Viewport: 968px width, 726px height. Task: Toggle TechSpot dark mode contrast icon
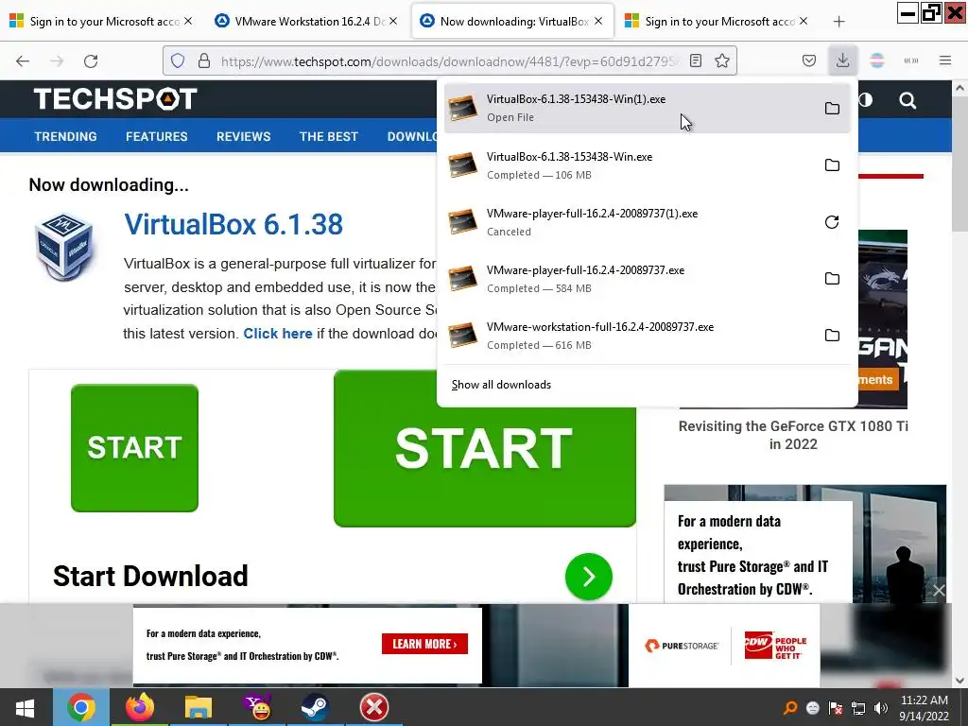pyautogui.click(x=866, y=99)
